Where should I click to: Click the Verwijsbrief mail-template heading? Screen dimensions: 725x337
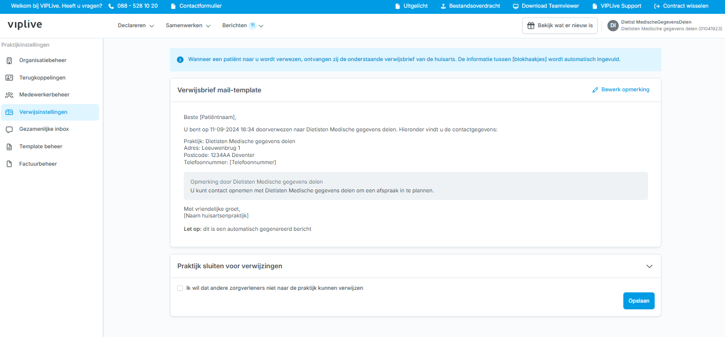click(219, 90)
